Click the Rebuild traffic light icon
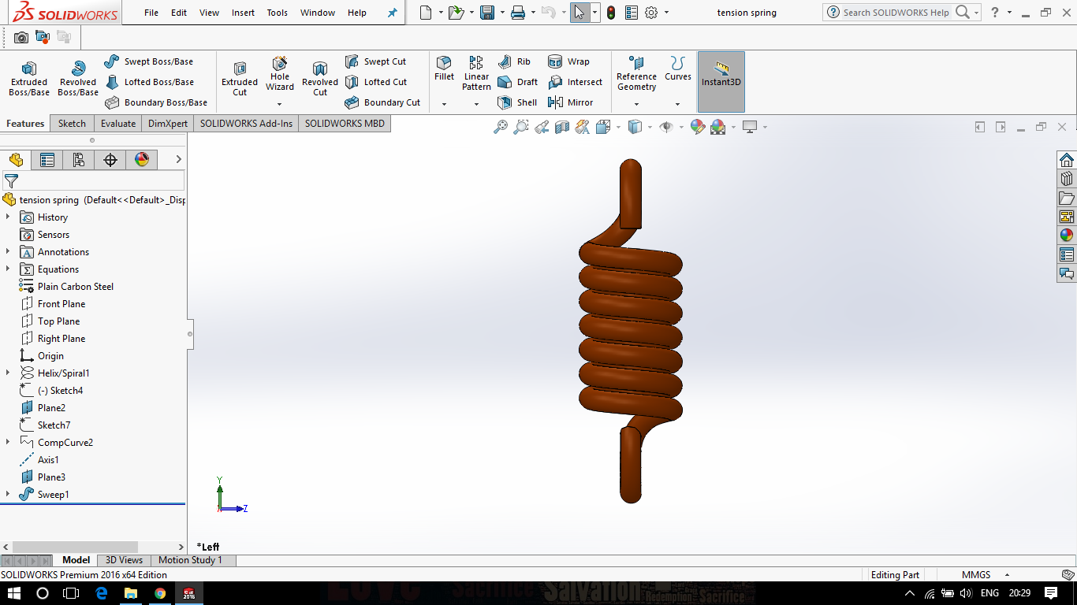The height and width of the screenshot is (605, 1077). (611, 13)
